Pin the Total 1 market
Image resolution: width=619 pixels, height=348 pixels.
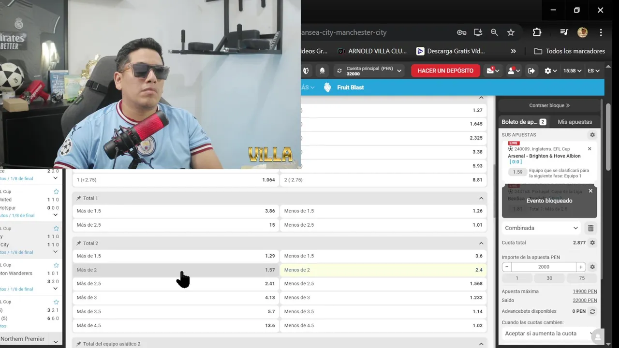(x=79, y=198)
